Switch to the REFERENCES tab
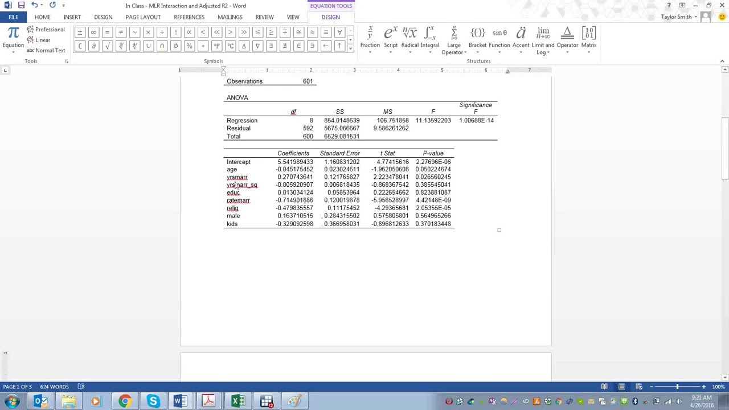Image resolution: width=729 pixels, height=410 pixels. (x=189, y=17)
